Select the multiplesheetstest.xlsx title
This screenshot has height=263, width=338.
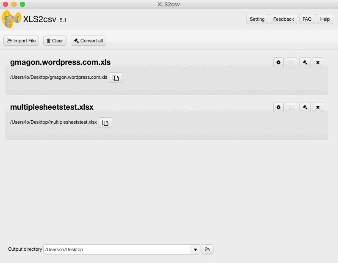[52, 107]
